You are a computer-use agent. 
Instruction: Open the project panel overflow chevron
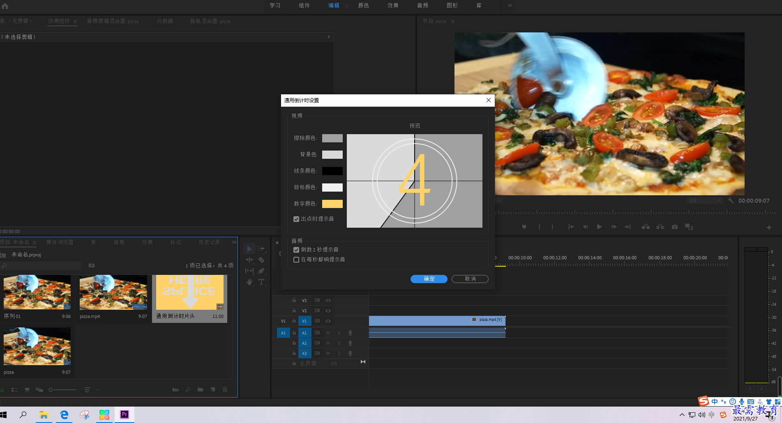234,242
